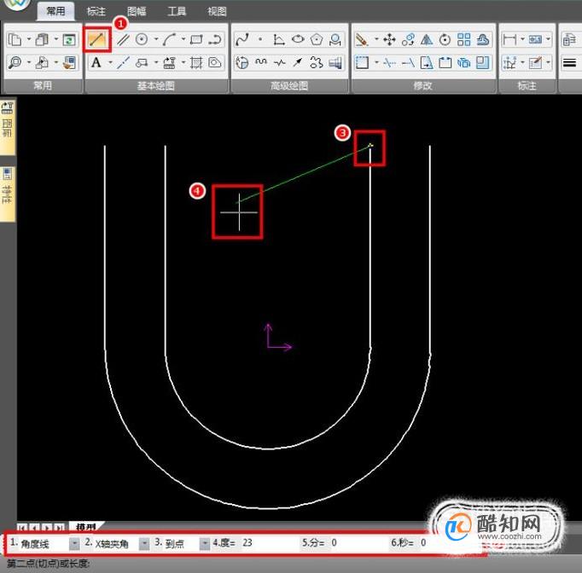Switch to the 视图 ribbon tab

[217, 11]
